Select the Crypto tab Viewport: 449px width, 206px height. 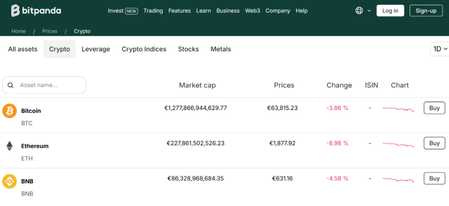pos(60,49)
